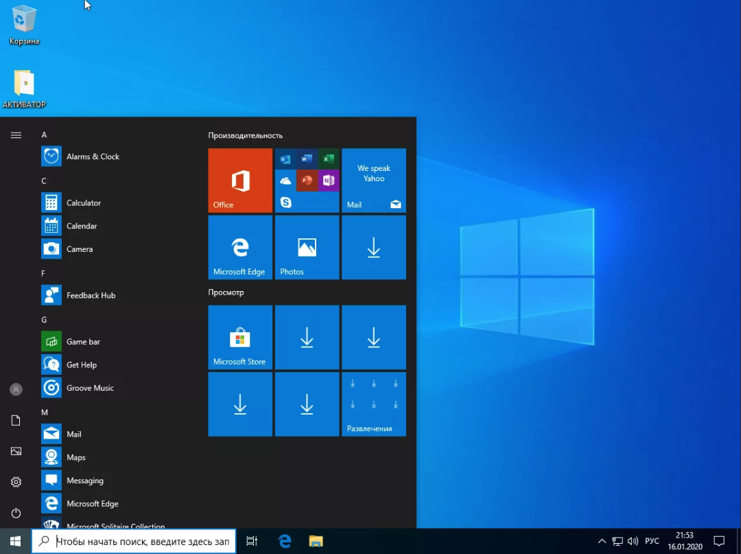The width and height of the screenshot is (741, 554).
Task: Open the Recycle Bin (Корзина) desktop icon
Action: [x=23, y=25]
